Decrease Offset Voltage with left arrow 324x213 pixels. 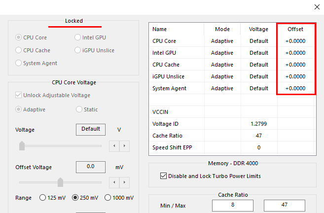(x=114, y=182)
